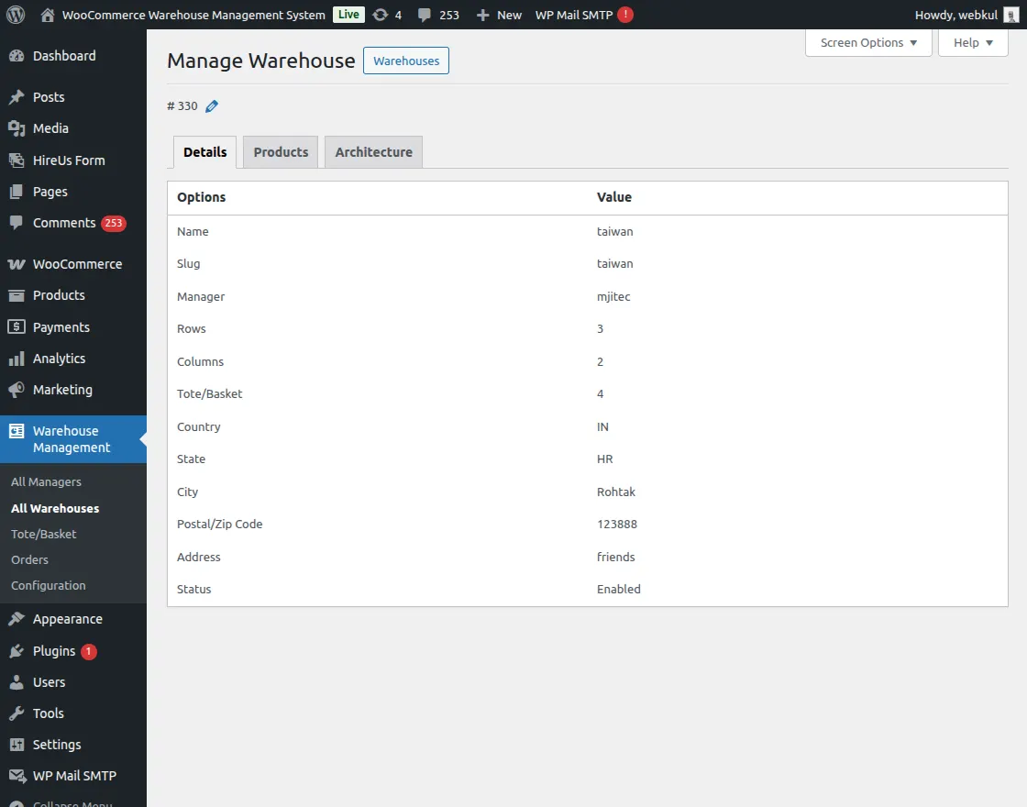This screenshot has height=807, width=1027.
Task: Click the site name WooCommerce Warehouse Management System
Action: coord(193,15)
